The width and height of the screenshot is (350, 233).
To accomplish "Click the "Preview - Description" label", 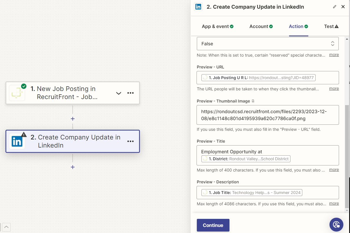I will click(218, 182).
